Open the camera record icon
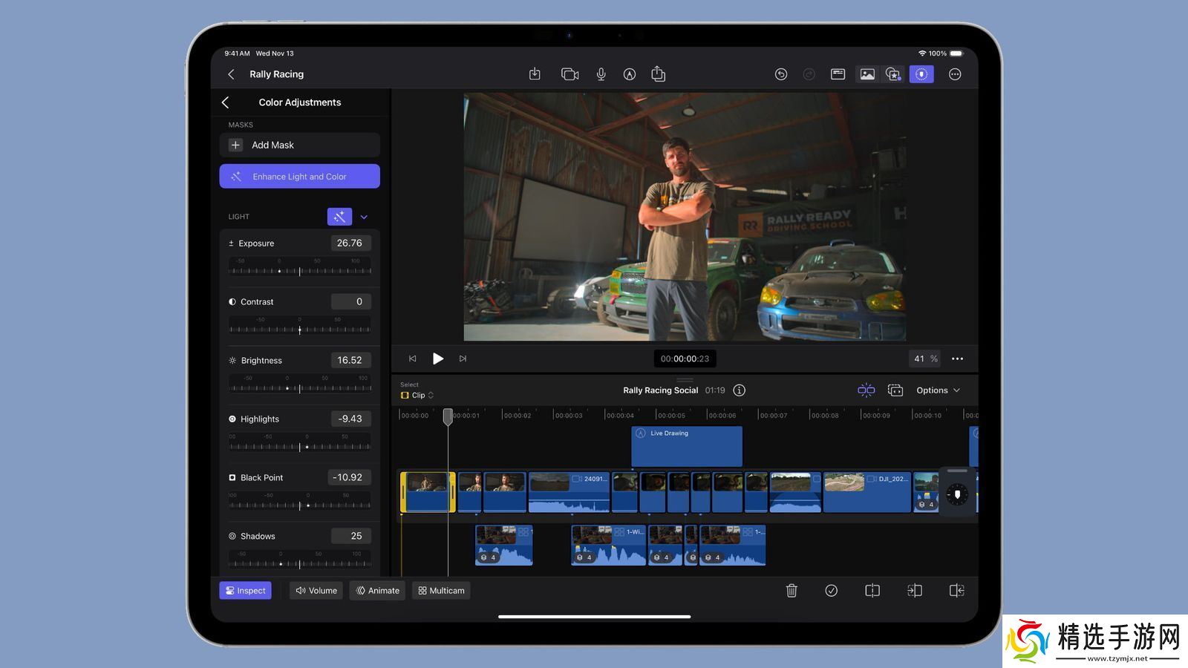 coord(569,74)
